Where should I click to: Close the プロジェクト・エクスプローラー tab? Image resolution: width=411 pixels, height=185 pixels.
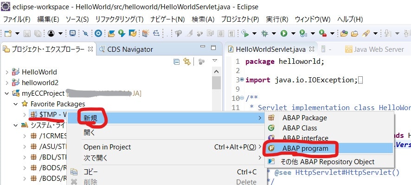[90, 49]
